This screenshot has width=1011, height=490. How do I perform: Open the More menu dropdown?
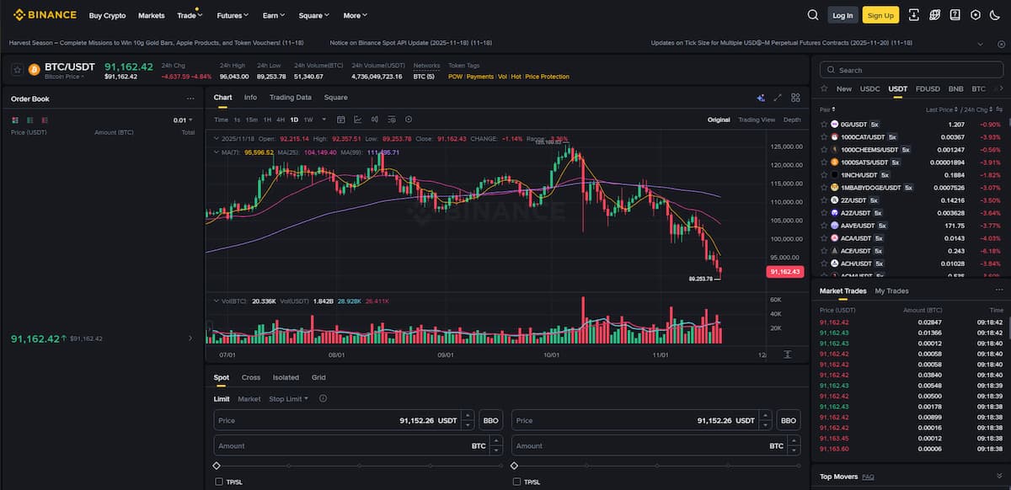click(356, 15)
